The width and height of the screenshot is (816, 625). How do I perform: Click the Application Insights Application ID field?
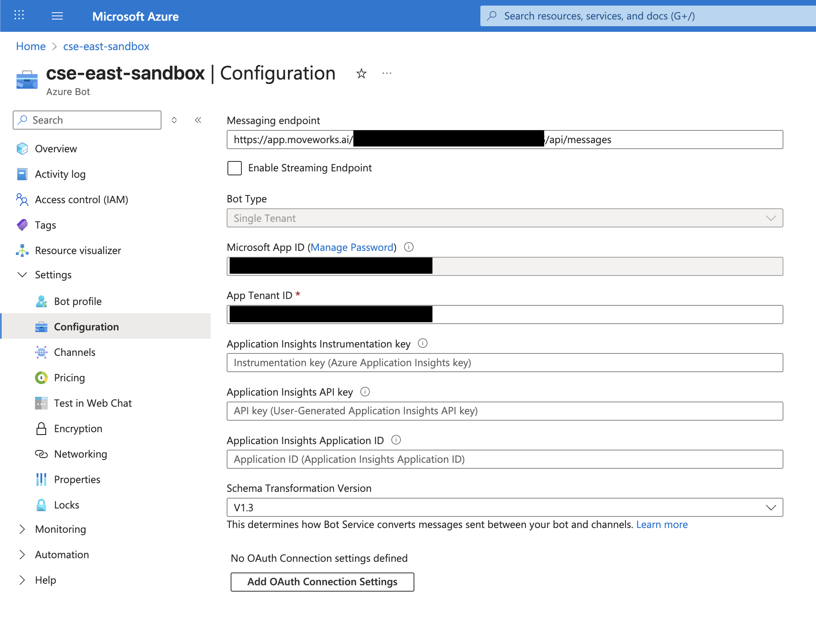point(505,459)
